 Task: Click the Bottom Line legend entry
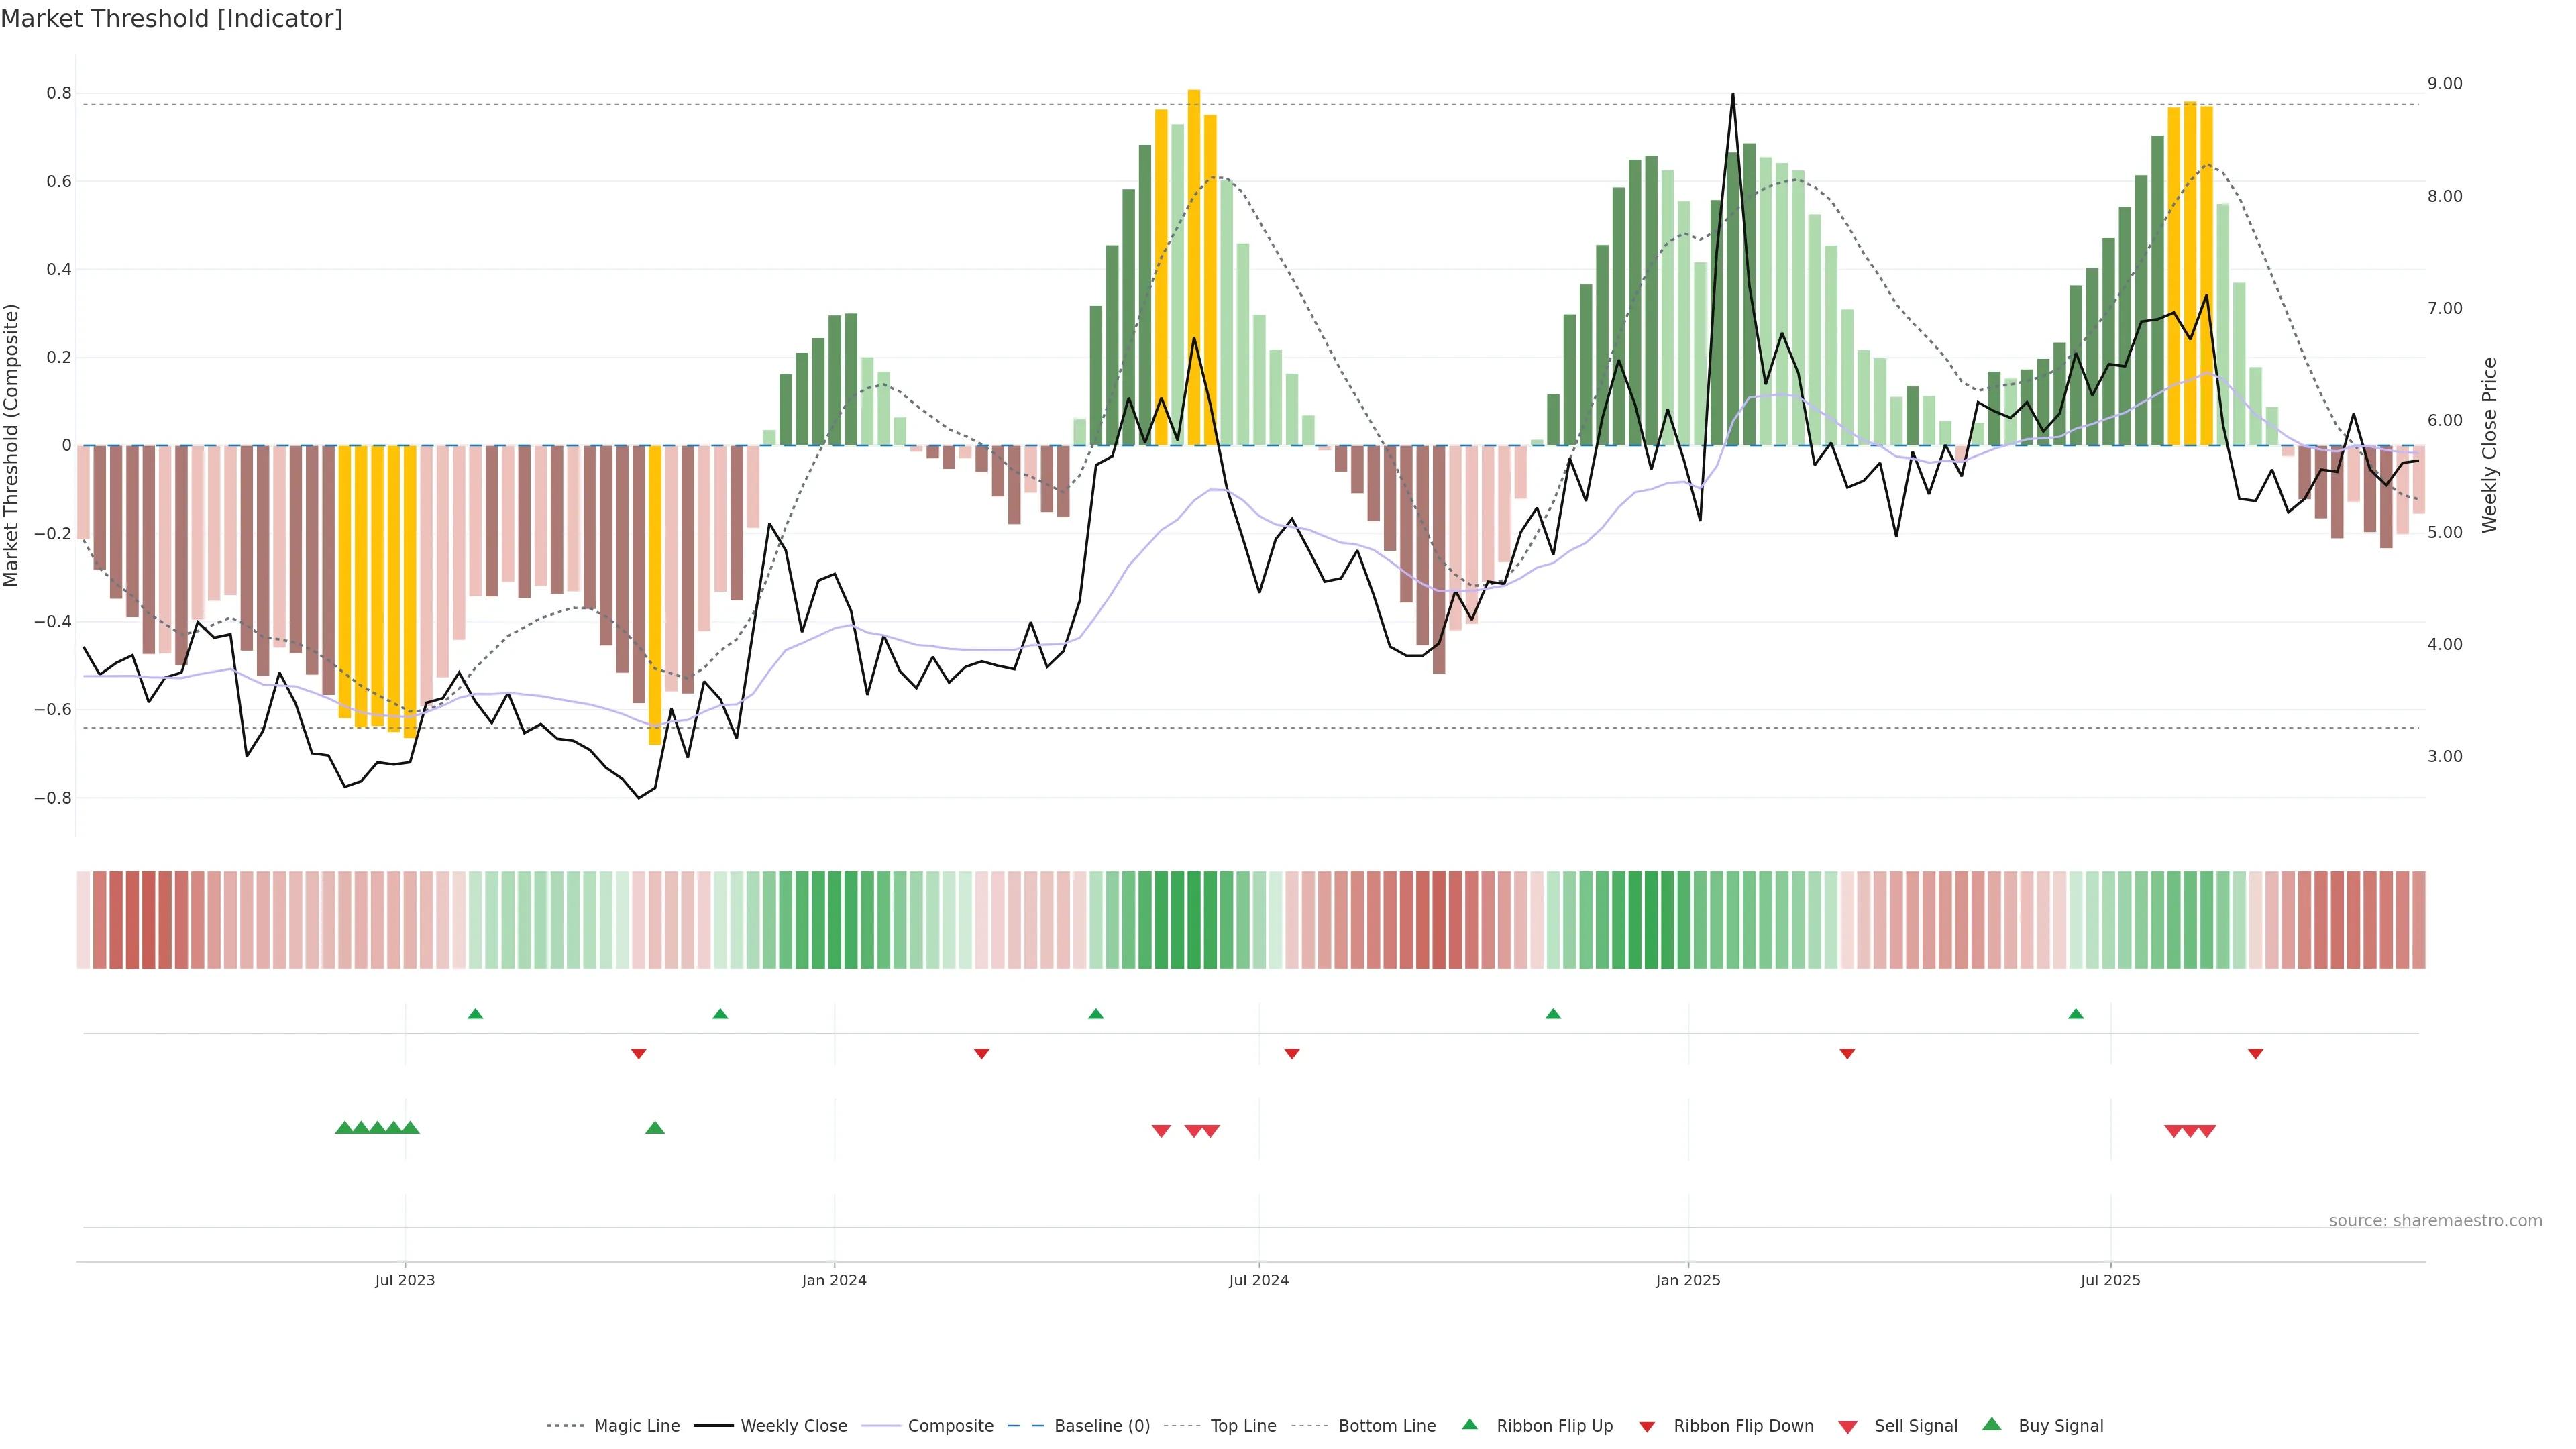click(1386, 1426)
